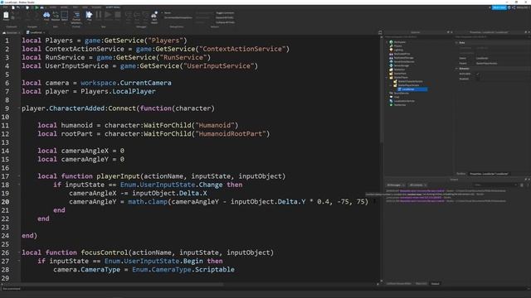Viewport: 531px width, 298px height.
Task: Select StarterPlayerScripts folder in Explorer
Action: (408, 85)
